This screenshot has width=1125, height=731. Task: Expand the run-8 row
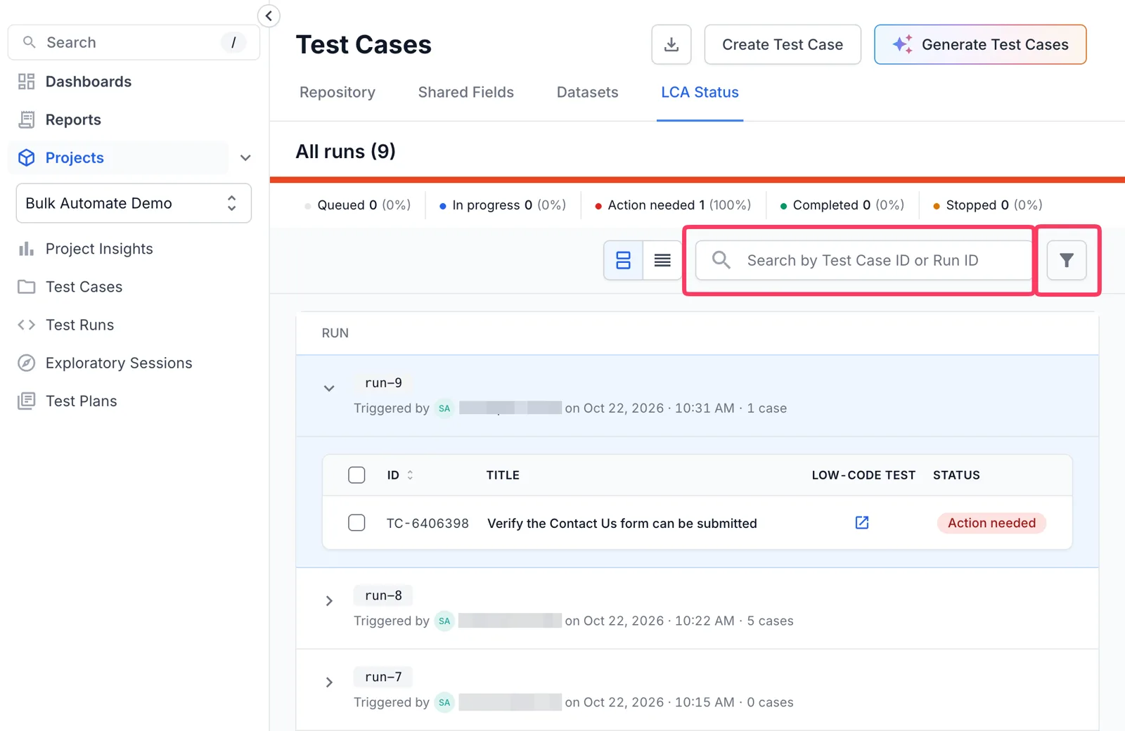tap(329, 601)
